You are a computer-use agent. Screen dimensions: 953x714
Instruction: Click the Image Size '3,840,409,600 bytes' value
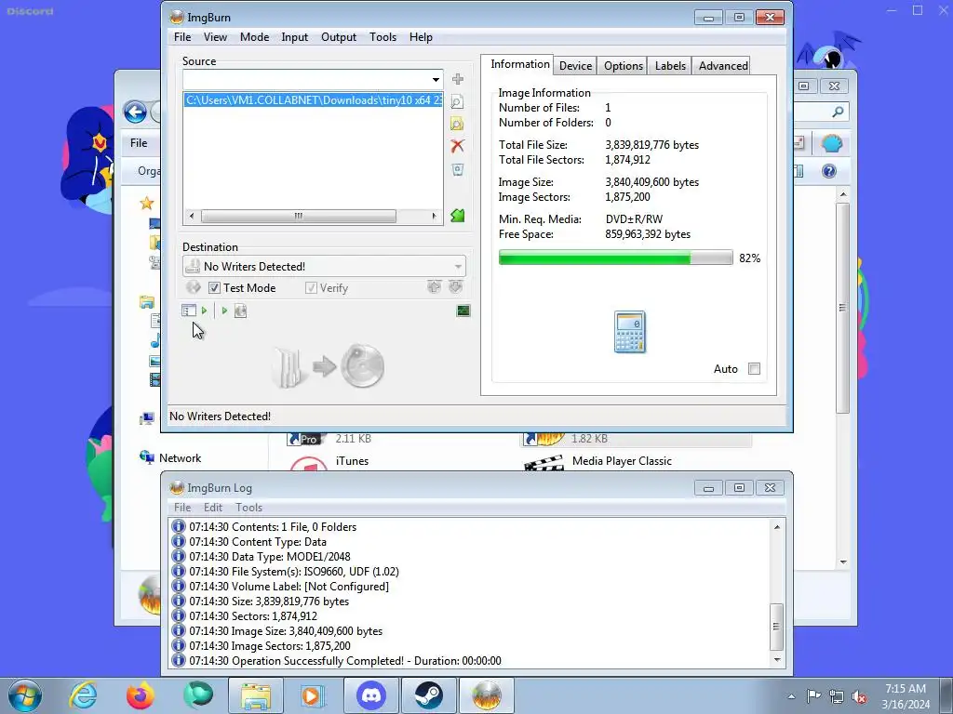(651, 182)
